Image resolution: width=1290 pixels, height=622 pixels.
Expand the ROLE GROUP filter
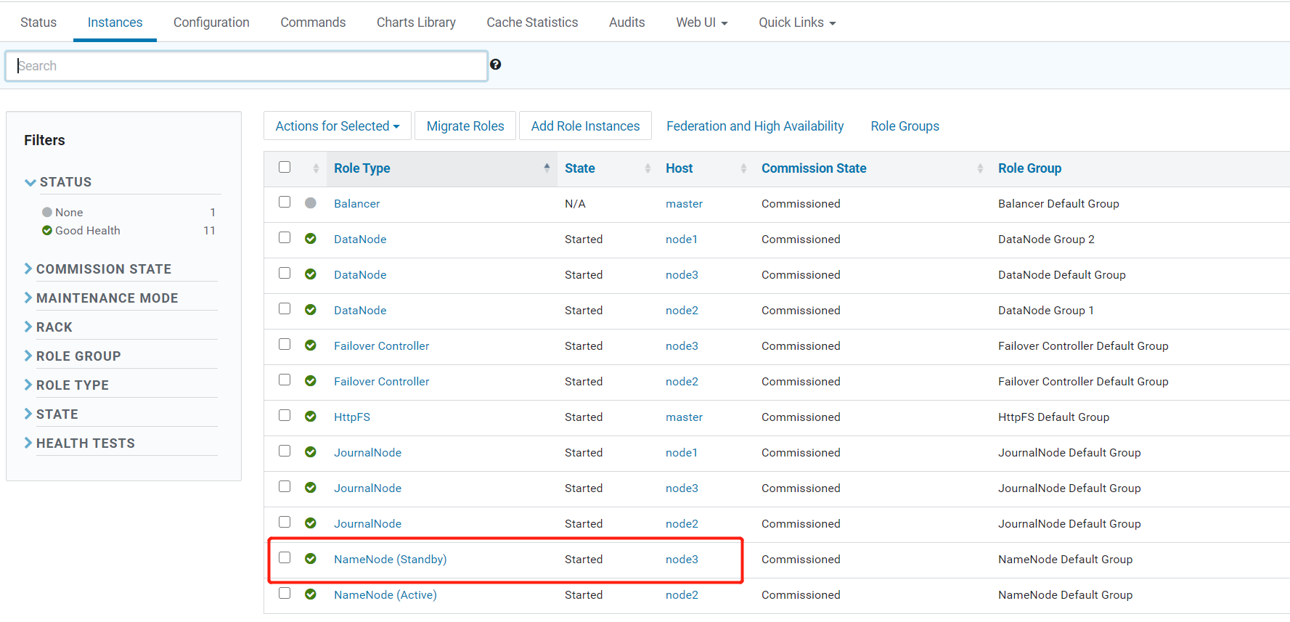(x=73, y=356)
